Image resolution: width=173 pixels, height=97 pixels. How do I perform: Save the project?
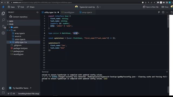[x=11, y=7]
